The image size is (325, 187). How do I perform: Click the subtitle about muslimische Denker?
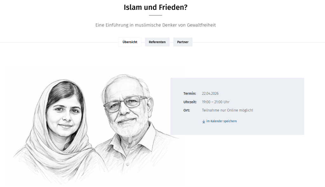click(156, 25)
